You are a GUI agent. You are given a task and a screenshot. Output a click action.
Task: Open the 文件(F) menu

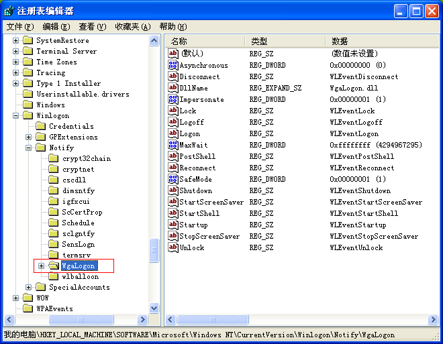coord(20,27)
